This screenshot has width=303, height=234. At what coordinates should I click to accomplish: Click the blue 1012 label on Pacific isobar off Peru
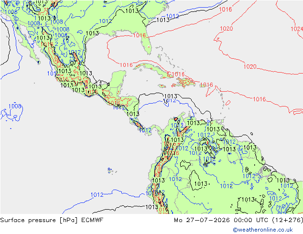(x=97, y=195)
